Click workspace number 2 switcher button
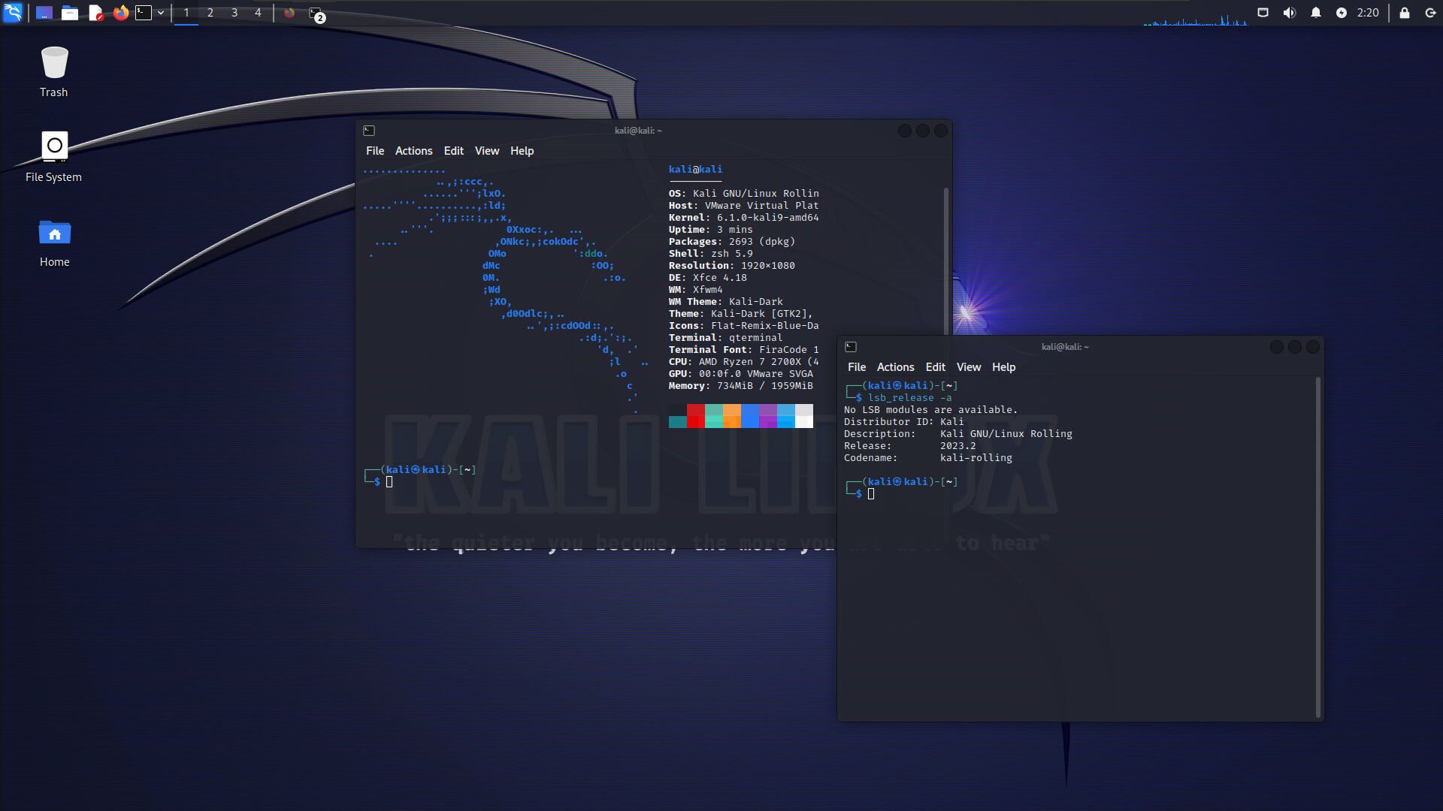Screen dimensions: 1443x811 pyautogui.click(x=210, y=12)
